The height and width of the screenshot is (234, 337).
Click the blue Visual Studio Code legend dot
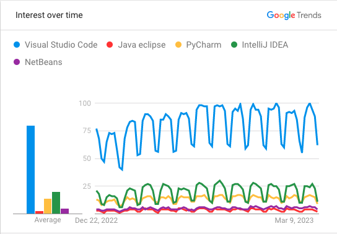click(17, 45)
